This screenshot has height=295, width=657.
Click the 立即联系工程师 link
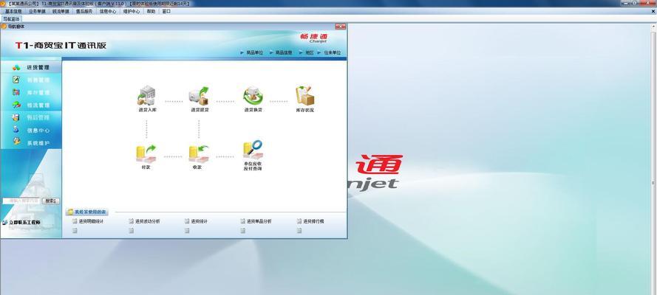(25, 222)
